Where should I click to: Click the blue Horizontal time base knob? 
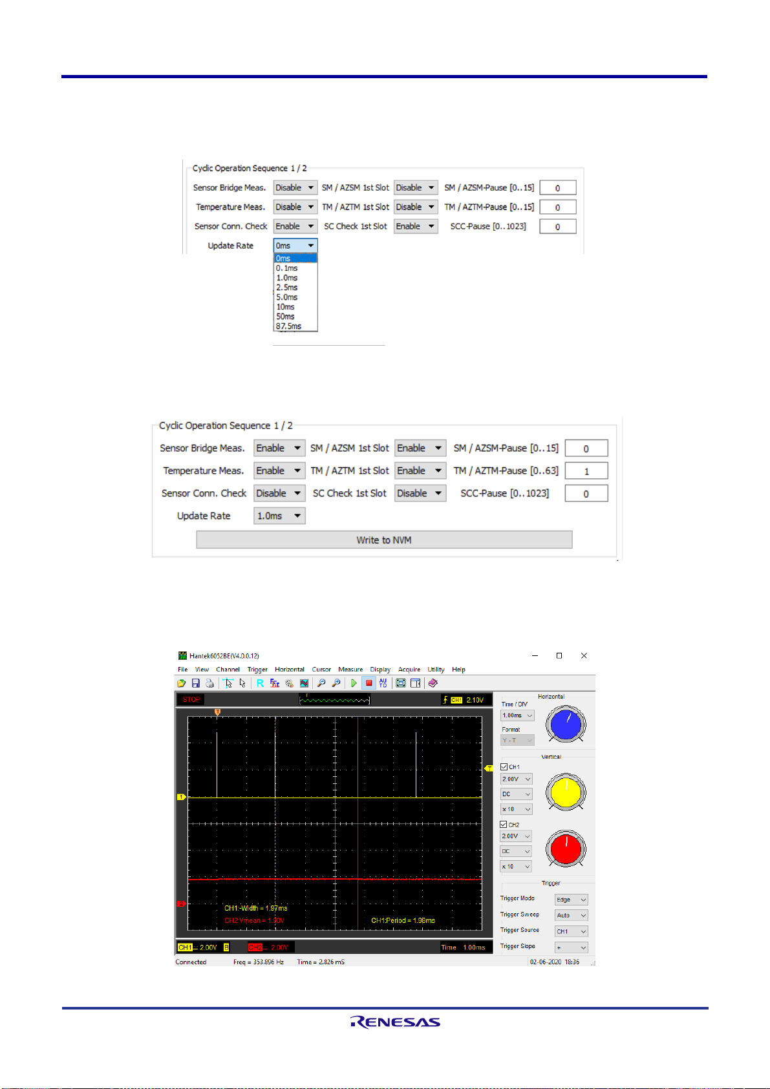[566, 724]
